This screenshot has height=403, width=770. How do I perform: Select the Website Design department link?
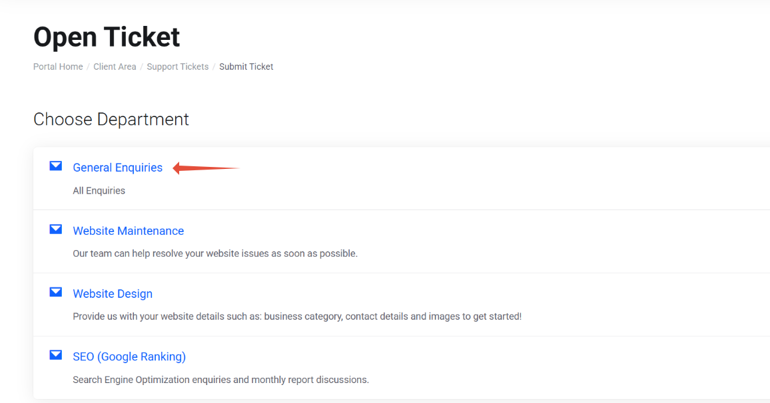point(113,294)
